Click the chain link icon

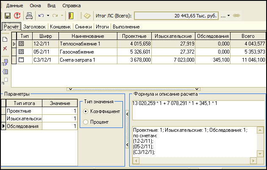[x=237, y=16]
